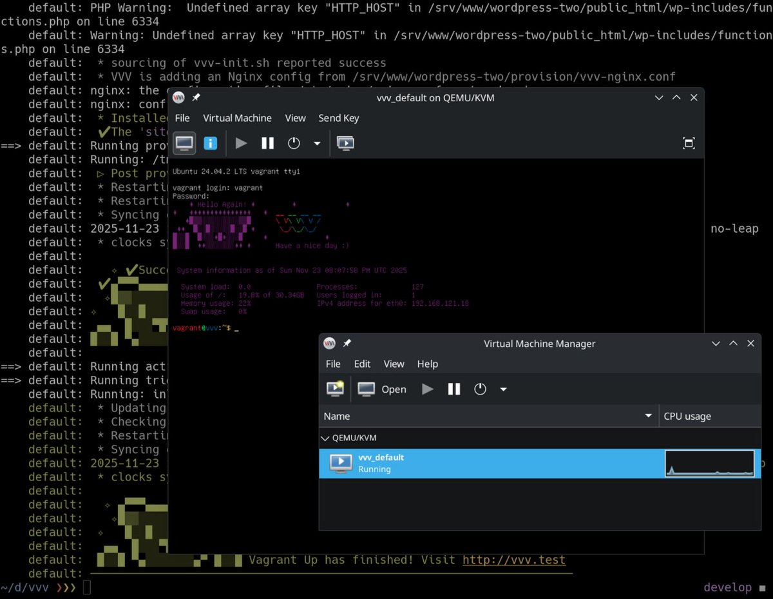Open Help menu in Virtual Machine Manager
Screen dimensions: 773x599
tap(427, 364)
